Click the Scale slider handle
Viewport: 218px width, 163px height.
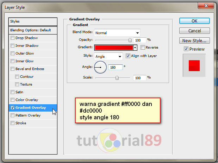pos(117,78)
